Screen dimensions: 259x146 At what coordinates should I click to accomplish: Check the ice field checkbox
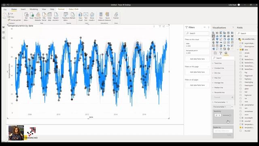click(x=240, y=98)
